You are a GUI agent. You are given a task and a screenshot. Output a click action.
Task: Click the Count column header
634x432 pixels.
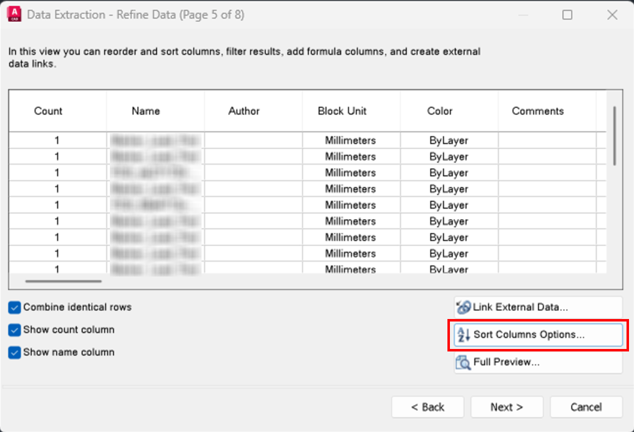[48, 111]
